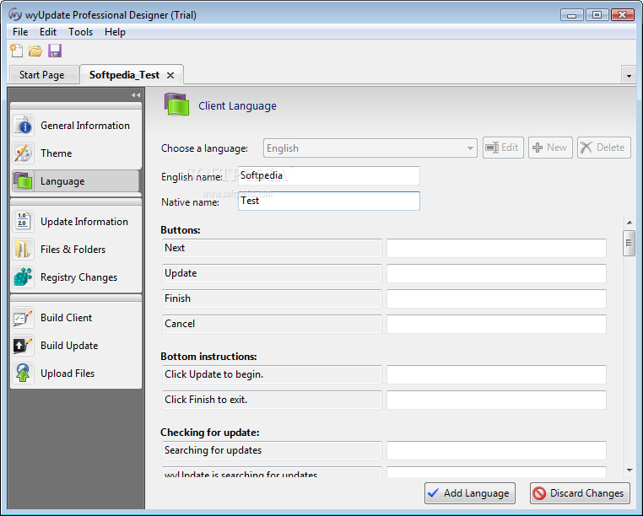Click translation field for Searching for updates
643x516 pixels.
[496, 450]
